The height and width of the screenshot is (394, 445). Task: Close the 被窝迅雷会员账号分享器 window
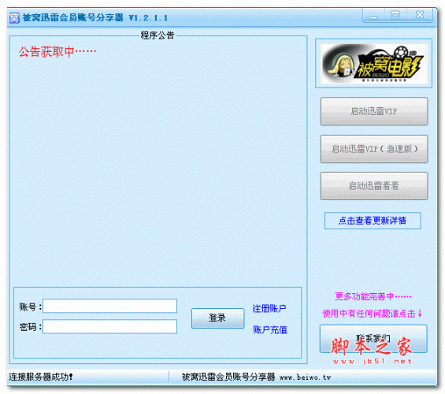pyautogui.click(x=420, y=15)
